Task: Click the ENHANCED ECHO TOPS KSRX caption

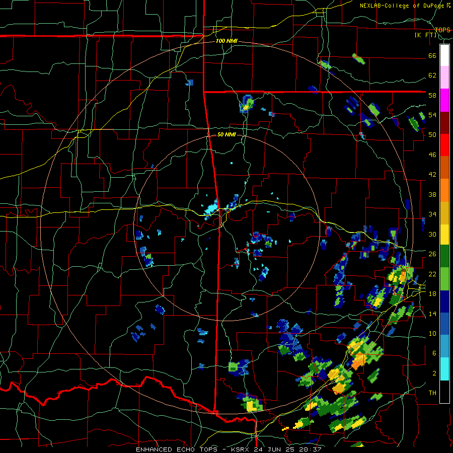Action: [228, 449]
